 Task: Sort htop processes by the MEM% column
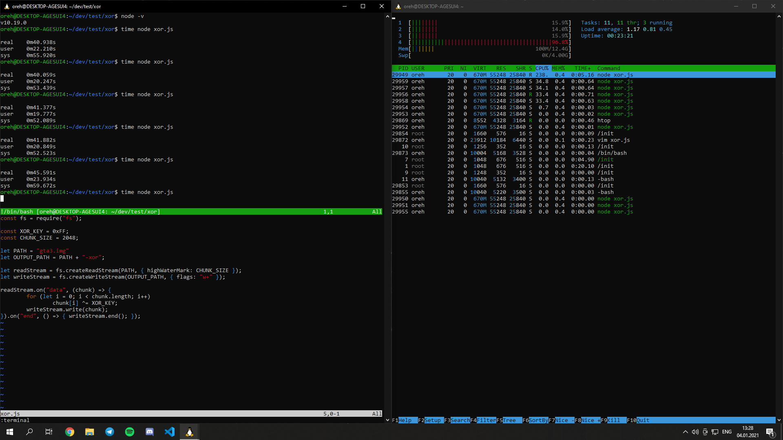click(x=558, y=68)
